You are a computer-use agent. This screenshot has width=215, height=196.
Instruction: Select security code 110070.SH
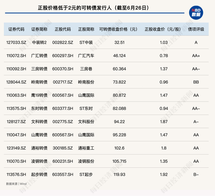[16, 161]
